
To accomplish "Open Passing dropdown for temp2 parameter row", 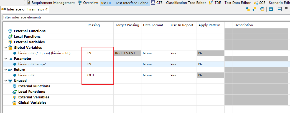I will (x=100, y=64).
